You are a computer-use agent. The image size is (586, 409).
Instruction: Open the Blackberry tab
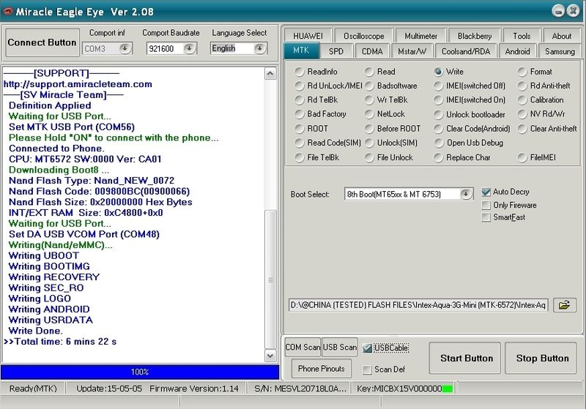tap(474, 36)
